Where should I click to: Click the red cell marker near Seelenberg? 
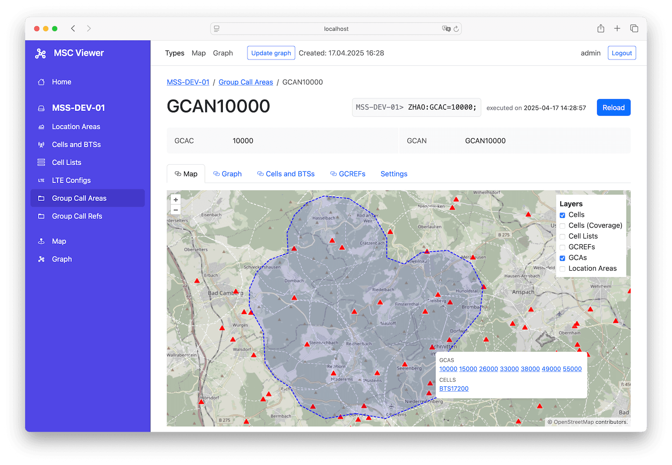tap(404, 364)
